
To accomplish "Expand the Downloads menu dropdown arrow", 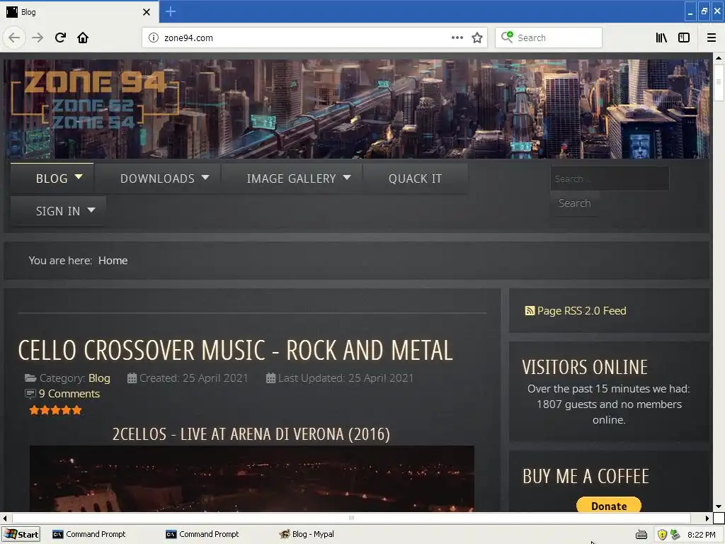I will click(205, 177).
